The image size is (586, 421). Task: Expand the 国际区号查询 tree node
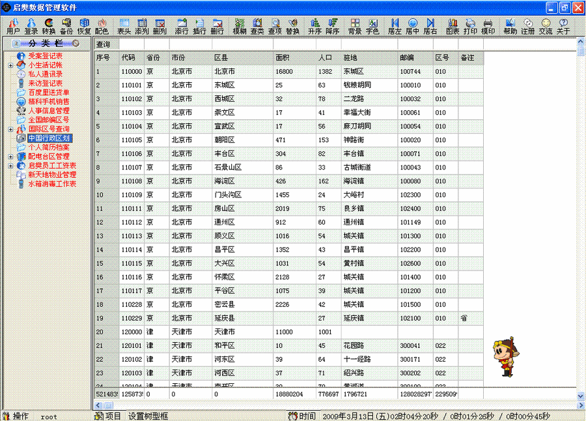tap(10, 130)
